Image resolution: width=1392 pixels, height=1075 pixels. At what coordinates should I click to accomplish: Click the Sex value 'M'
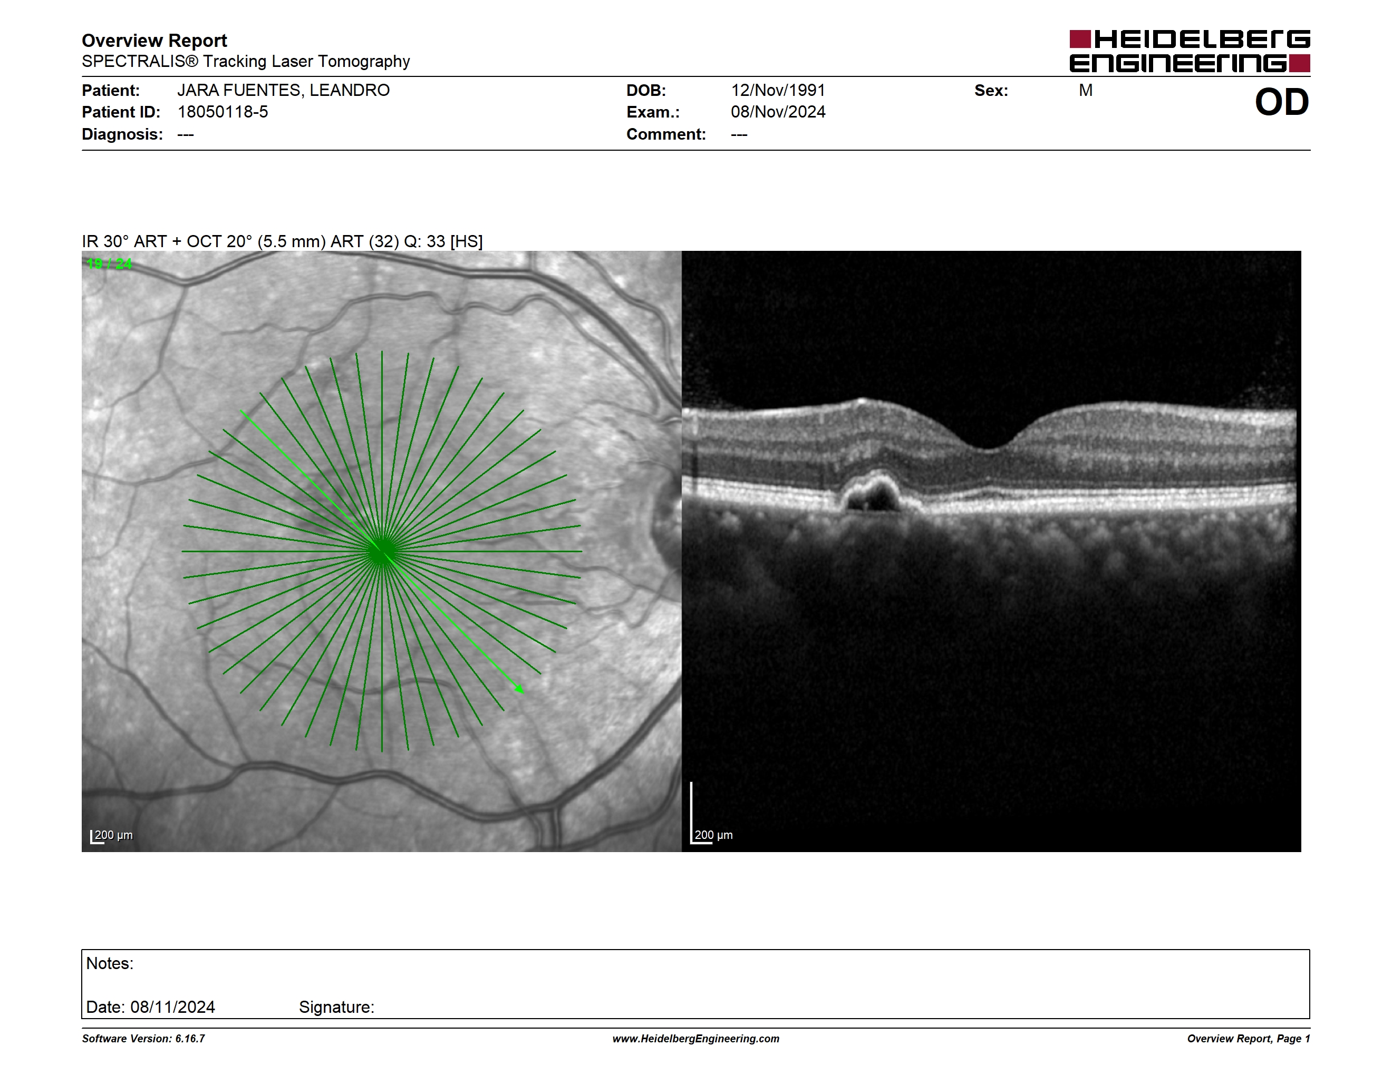[1086, 91]
